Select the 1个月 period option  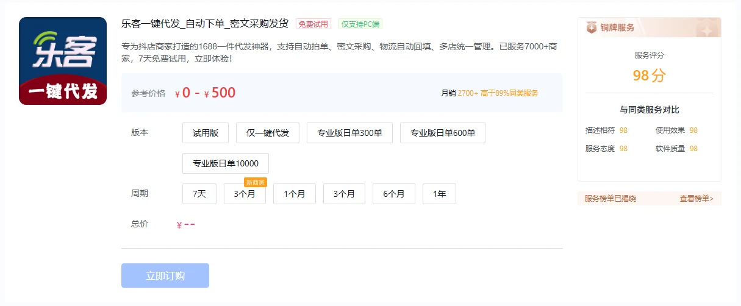coord(295,194)
